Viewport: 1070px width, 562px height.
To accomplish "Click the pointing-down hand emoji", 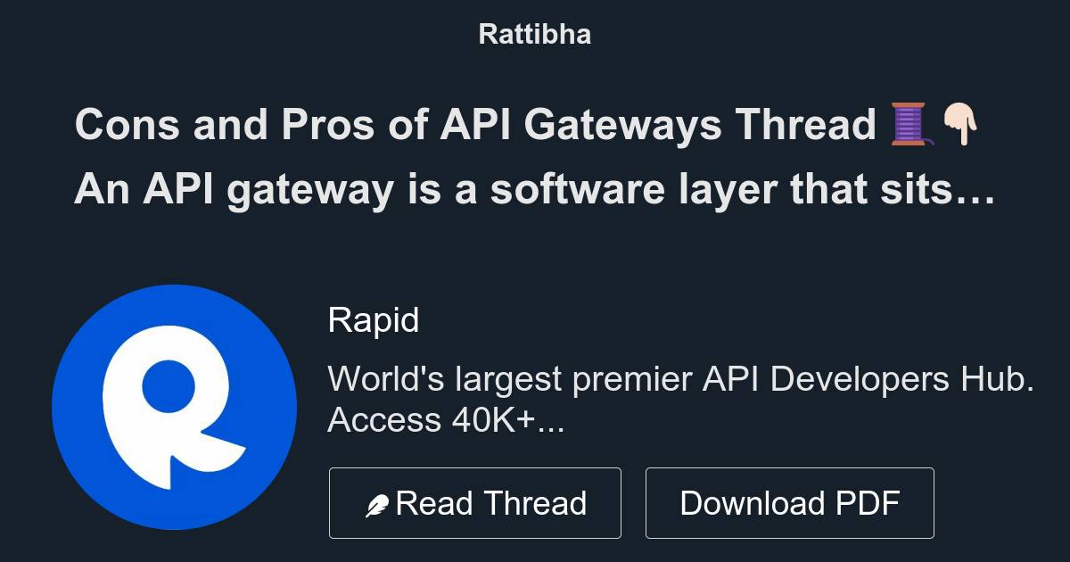I will (959, 125).
